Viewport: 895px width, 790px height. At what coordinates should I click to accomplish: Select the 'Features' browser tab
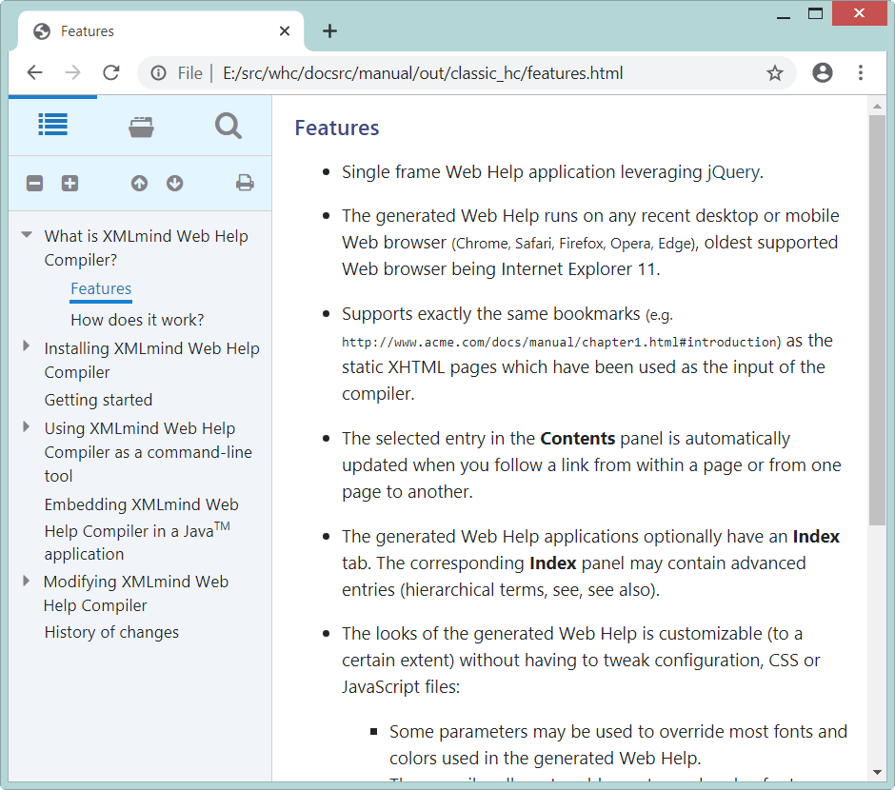[161, 30]
